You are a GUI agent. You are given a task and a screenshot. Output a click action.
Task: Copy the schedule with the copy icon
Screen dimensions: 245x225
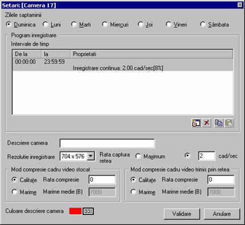219,123
